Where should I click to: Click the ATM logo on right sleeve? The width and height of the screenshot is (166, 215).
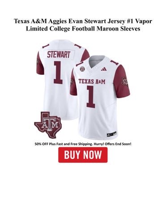tap(124, 82)
